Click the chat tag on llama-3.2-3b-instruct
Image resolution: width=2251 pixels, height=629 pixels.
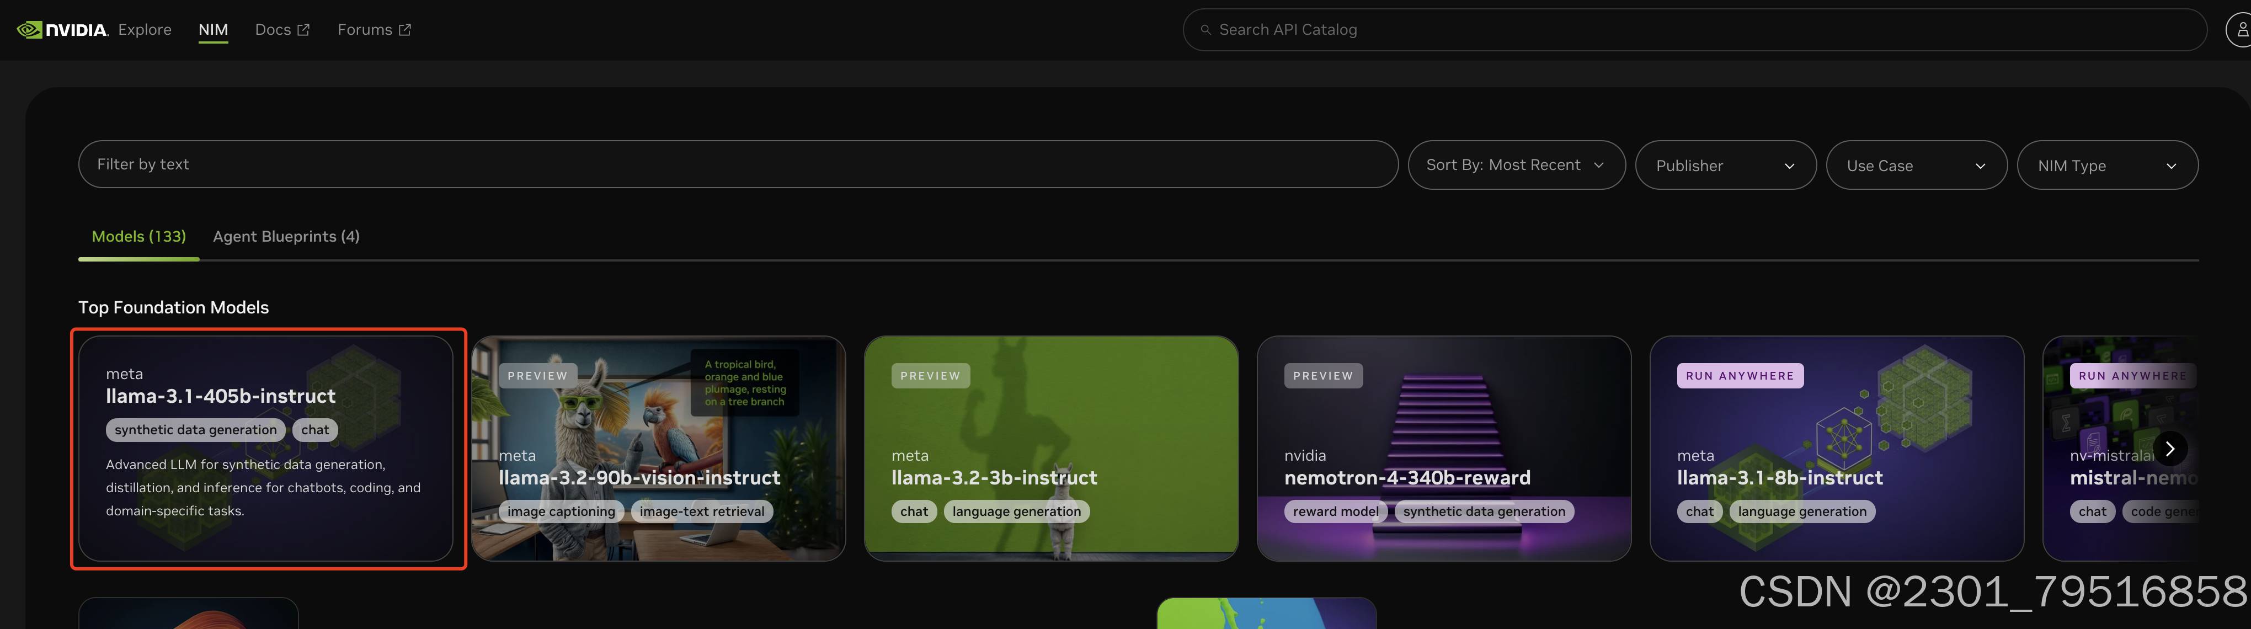coord(914,512)
